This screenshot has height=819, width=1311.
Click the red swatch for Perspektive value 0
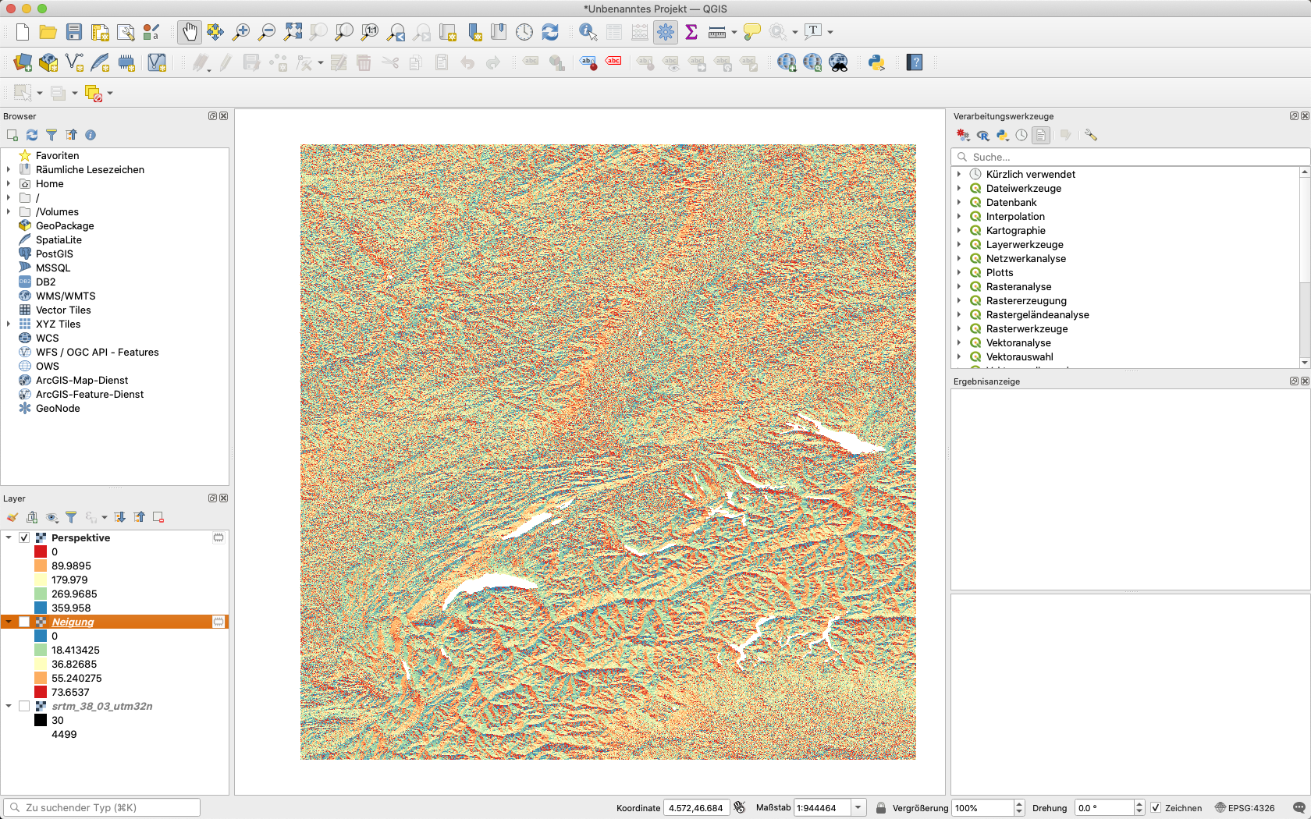pyautogui.click(x=41, y=551)
